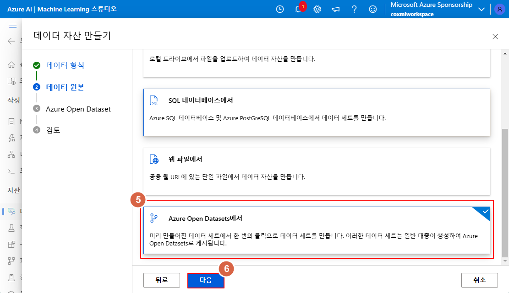Click the coxmlworkspace workspace name
This screenshot has height=293, width=509.
click(x=412, y=14)
